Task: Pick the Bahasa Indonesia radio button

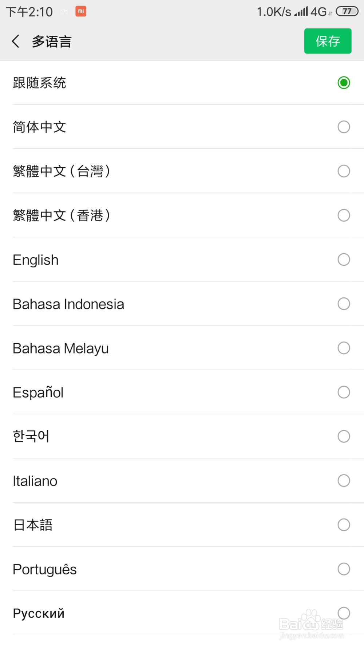Action: coord(344,304)
